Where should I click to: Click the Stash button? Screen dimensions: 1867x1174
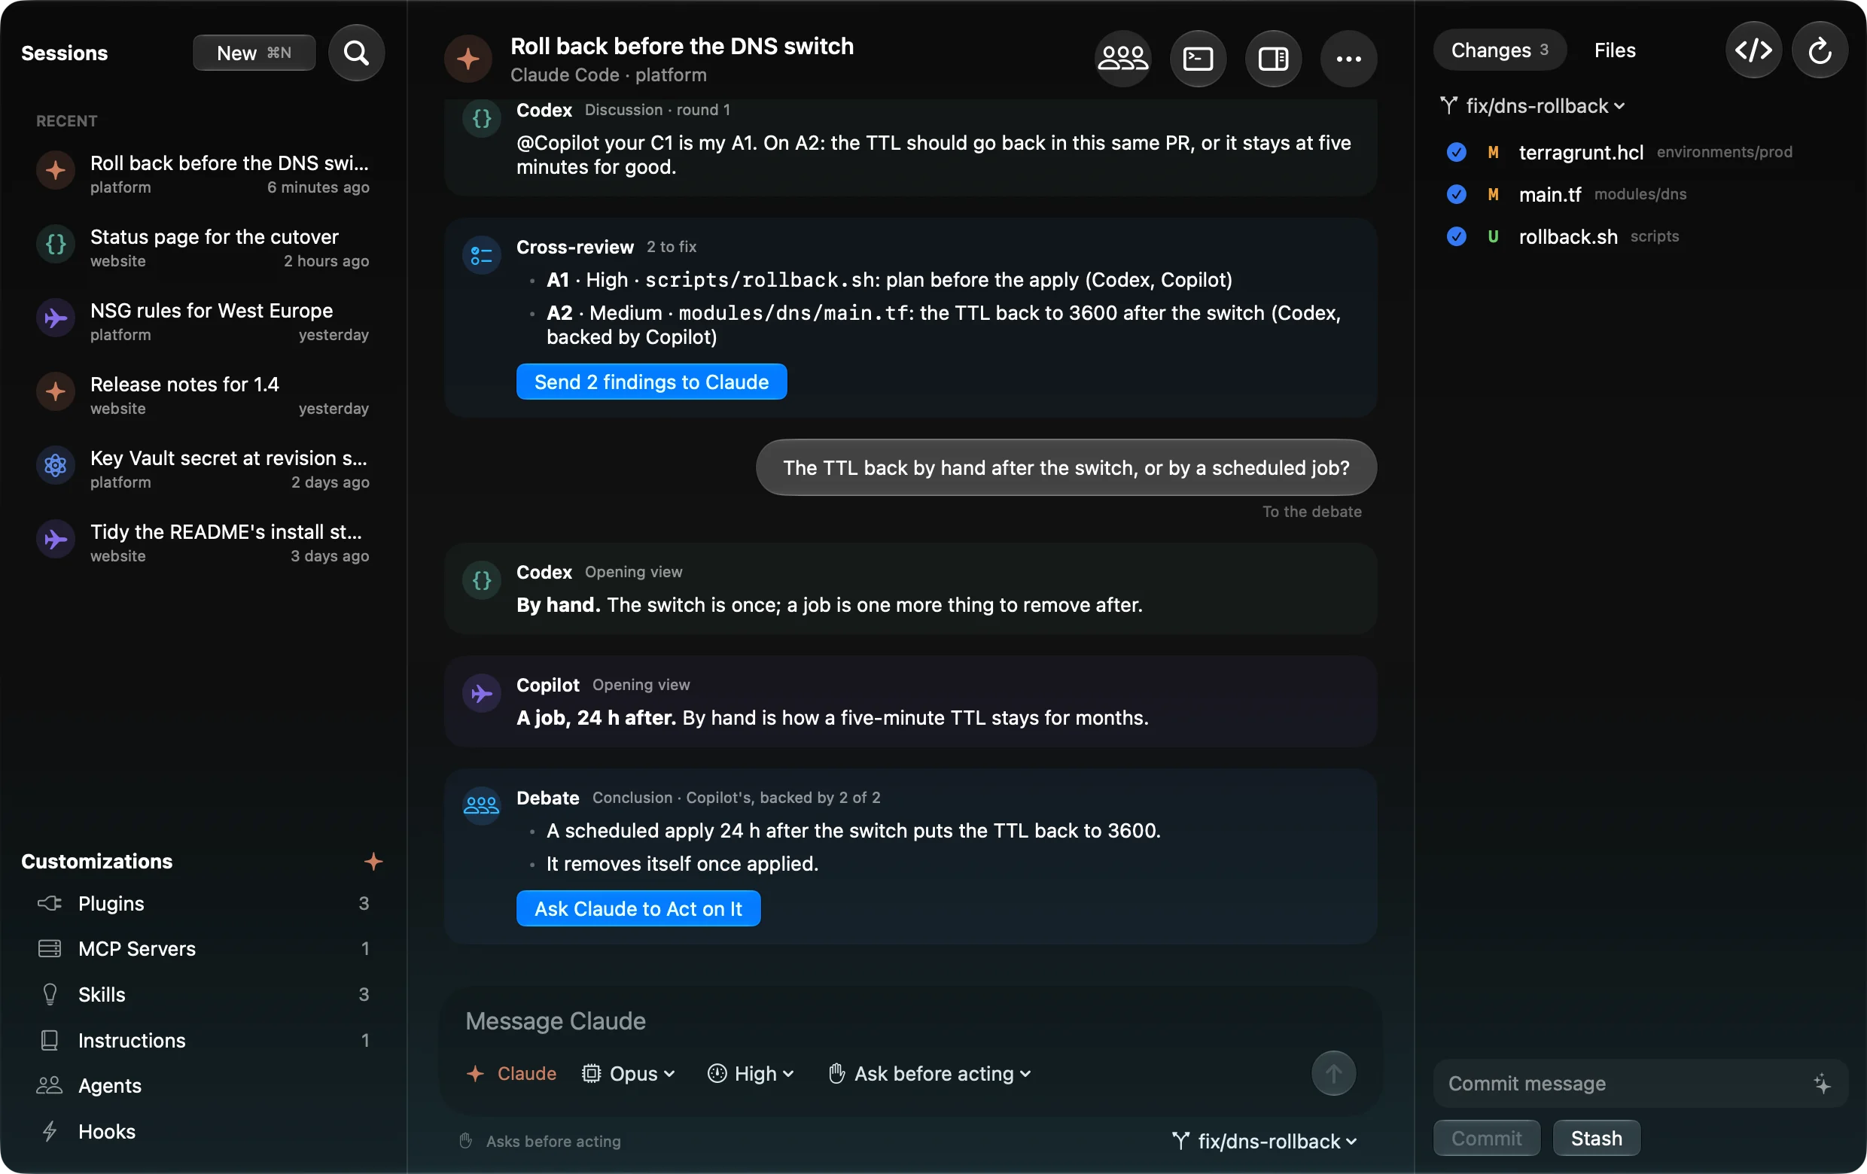pos(1596,1138)
